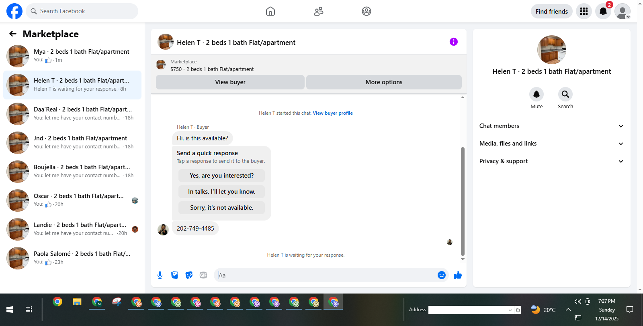643x326 pixels.
Task: Open the Windows notification center icon
Action: tap(630, 310)
